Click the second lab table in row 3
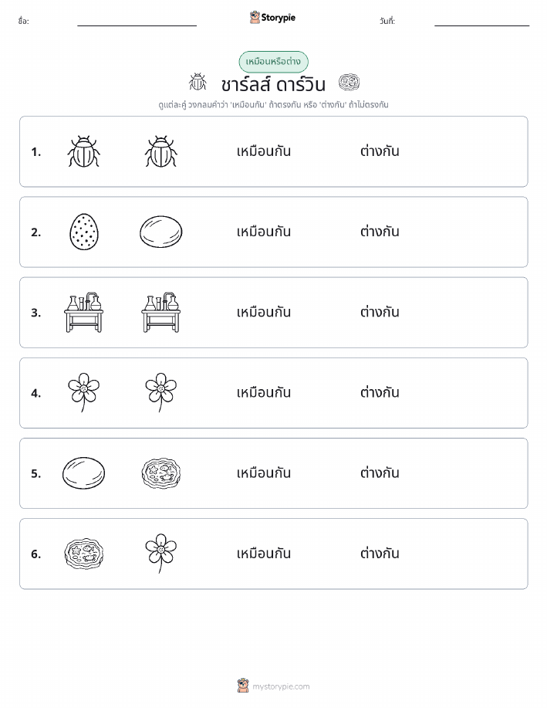 [x=161, y=312]
